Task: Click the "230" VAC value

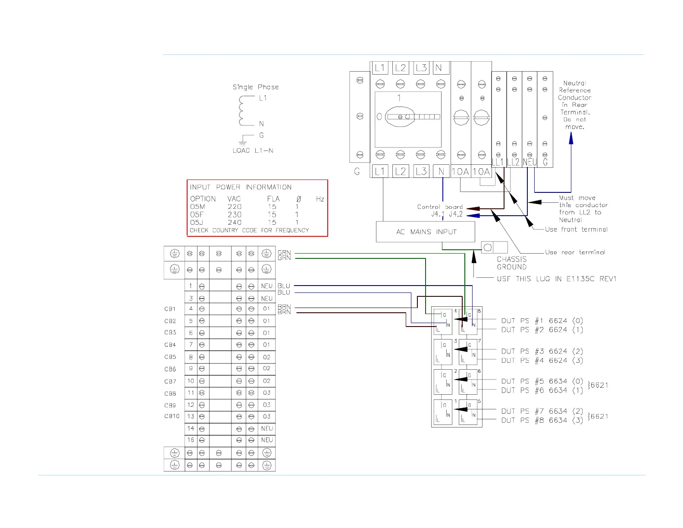Action: click(x=235, y=214)
